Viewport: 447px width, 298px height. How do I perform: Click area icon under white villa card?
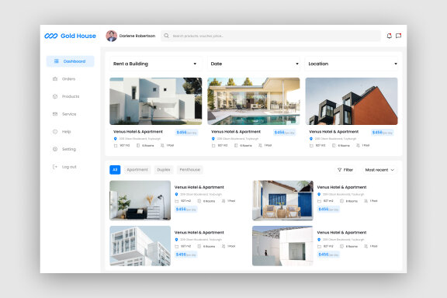pyautogui.click(x=116, y=145)
